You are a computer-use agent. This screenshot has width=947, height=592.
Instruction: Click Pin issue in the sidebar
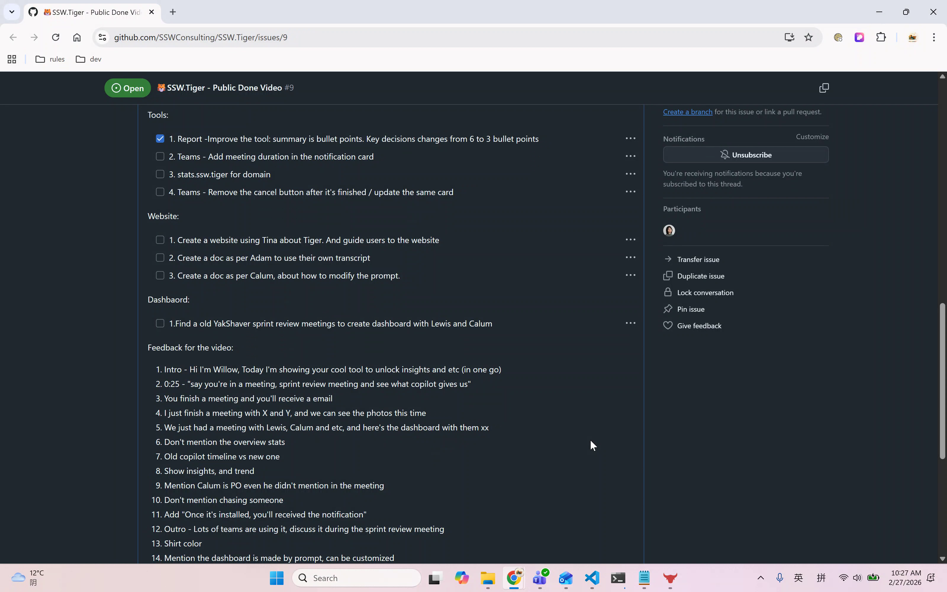point(684,309)
